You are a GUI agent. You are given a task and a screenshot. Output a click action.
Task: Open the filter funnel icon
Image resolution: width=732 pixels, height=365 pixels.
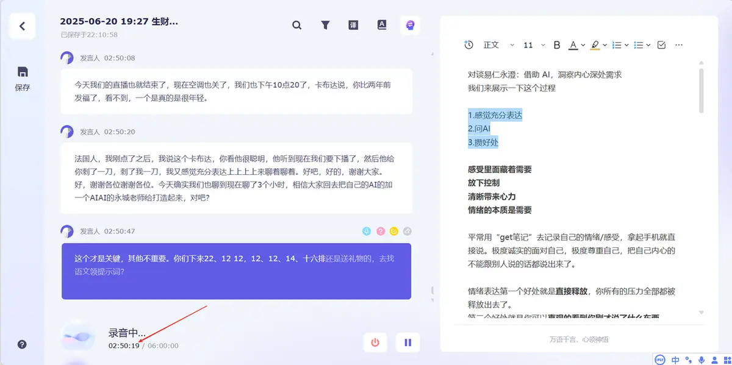(x=325, y=25)
